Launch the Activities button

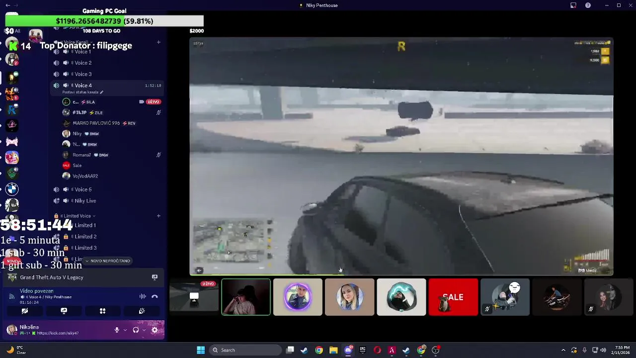click(x=102, y=311)
